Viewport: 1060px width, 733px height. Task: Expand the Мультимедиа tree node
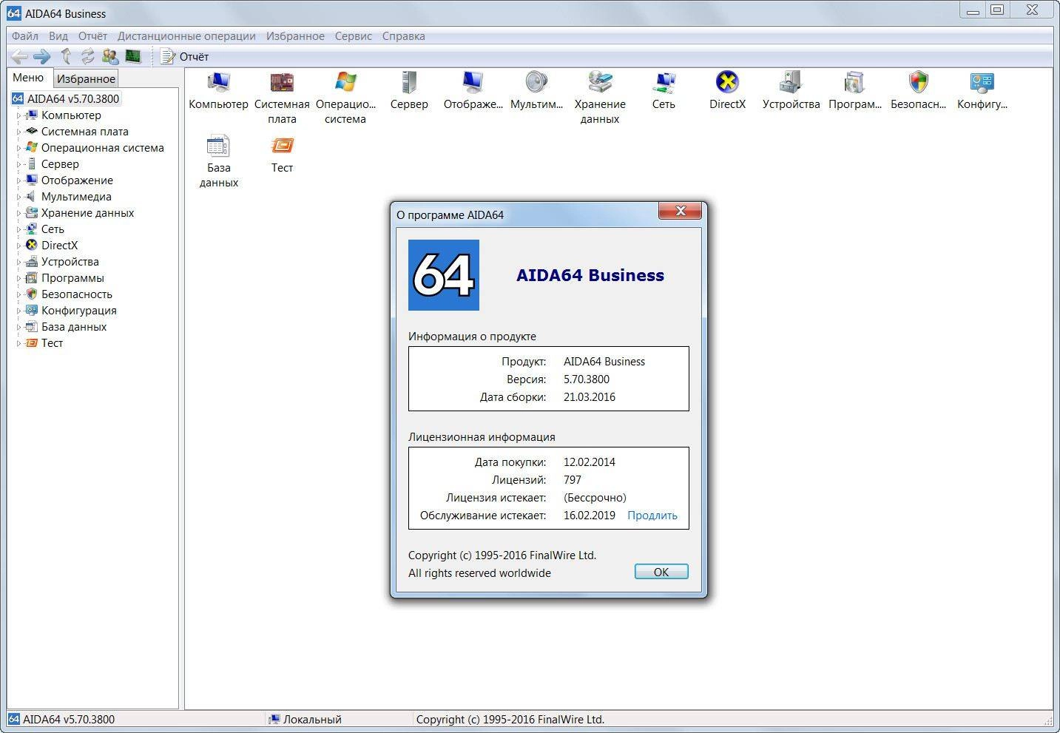(x=19, y=197)
